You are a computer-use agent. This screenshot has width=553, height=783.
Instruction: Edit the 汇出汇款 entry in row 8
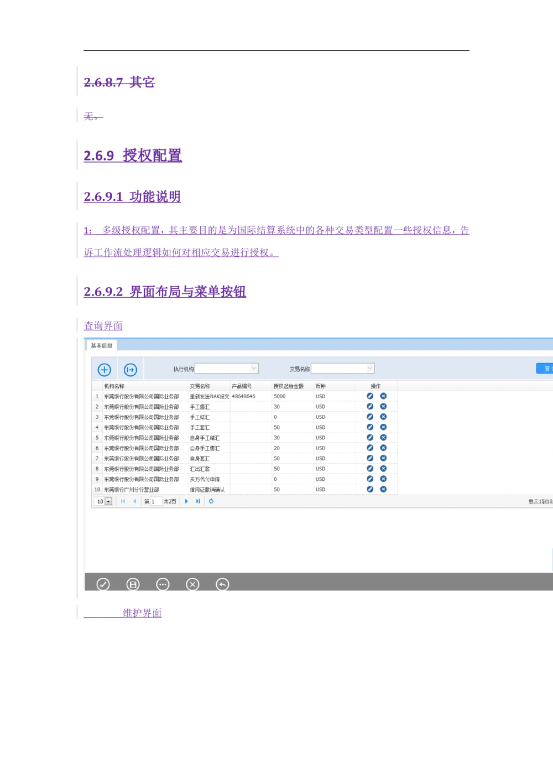tap(370, 469)
